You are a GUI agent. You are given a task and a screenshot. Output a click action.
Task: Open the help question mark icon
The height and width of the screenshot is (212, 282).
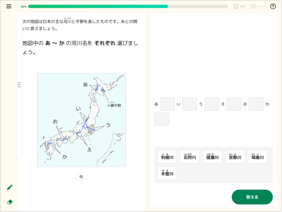[273, 6]
